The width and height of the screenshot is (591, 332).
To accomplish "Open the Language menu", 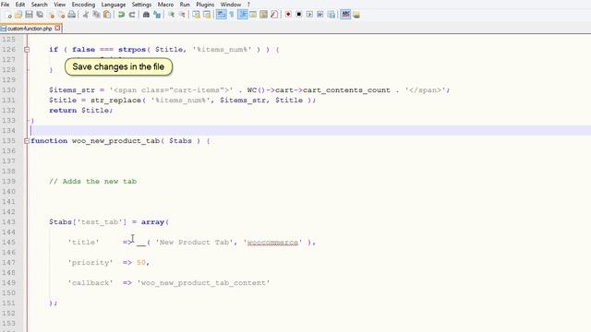I will [114, 5].
